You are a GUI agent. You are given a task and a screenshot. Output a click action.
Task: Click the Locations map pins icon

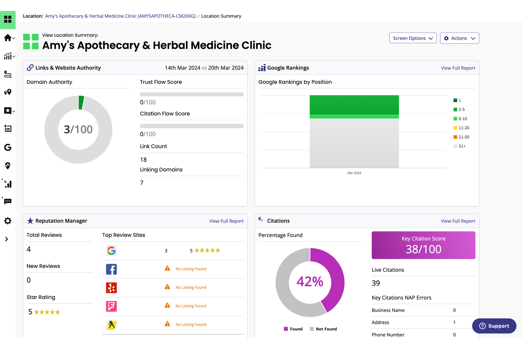tap(8, 92)
